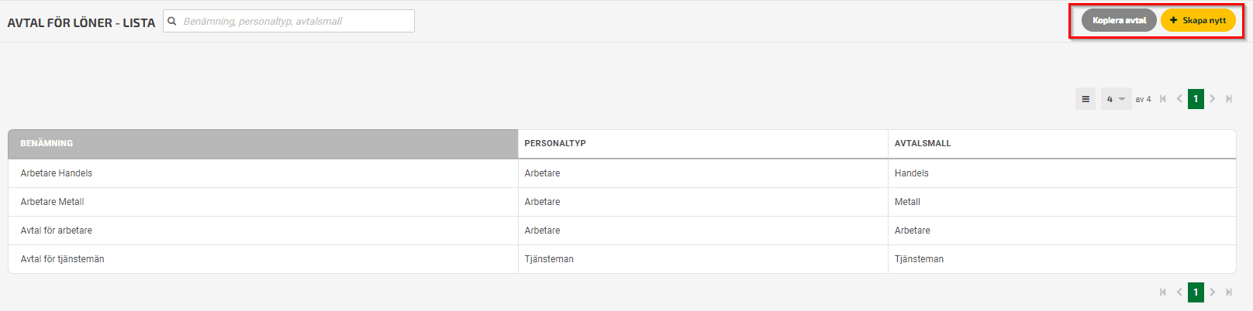
Task: Go to first page using bottom pager
Action: tap(1162, 292)
